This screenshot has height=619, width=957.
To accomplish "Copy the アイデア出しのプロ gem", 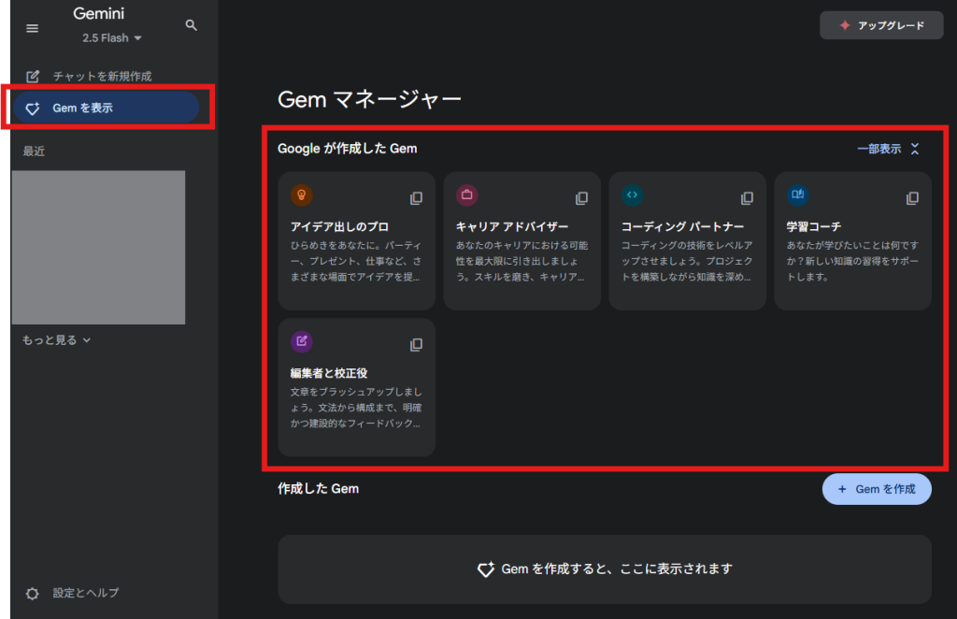I will 416,198.
